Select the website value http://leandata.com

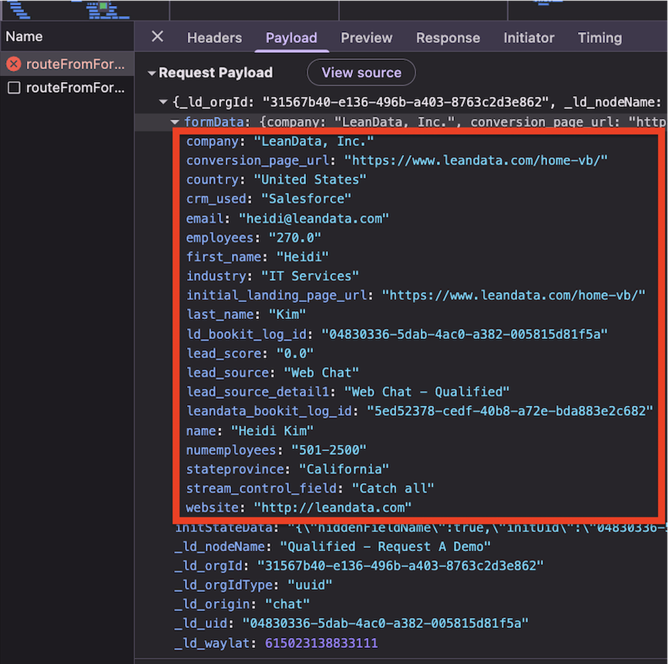point(333,508)
